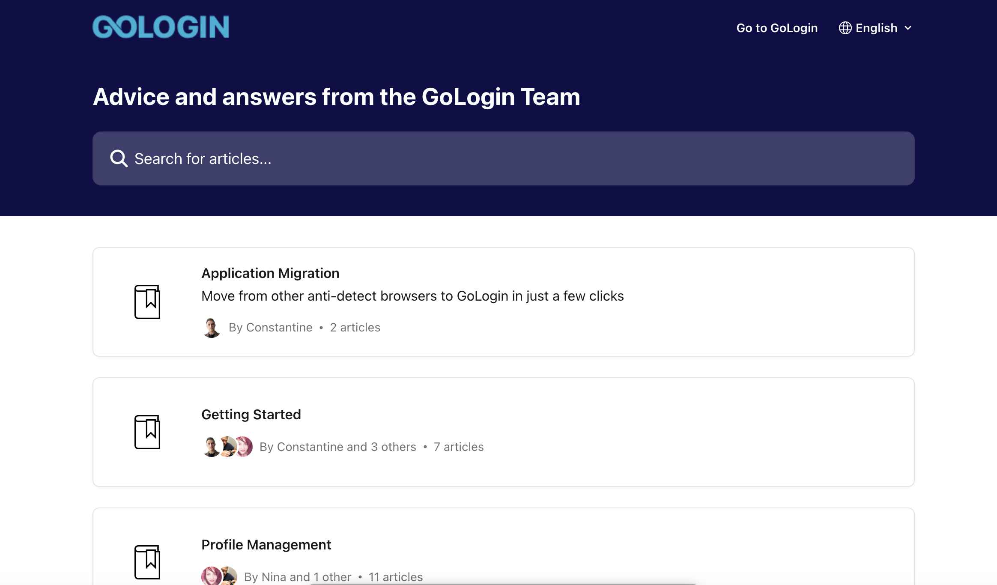Click the anti-detect browsers description text
This screenshot has width=997, height=585.
click(412, 296)
